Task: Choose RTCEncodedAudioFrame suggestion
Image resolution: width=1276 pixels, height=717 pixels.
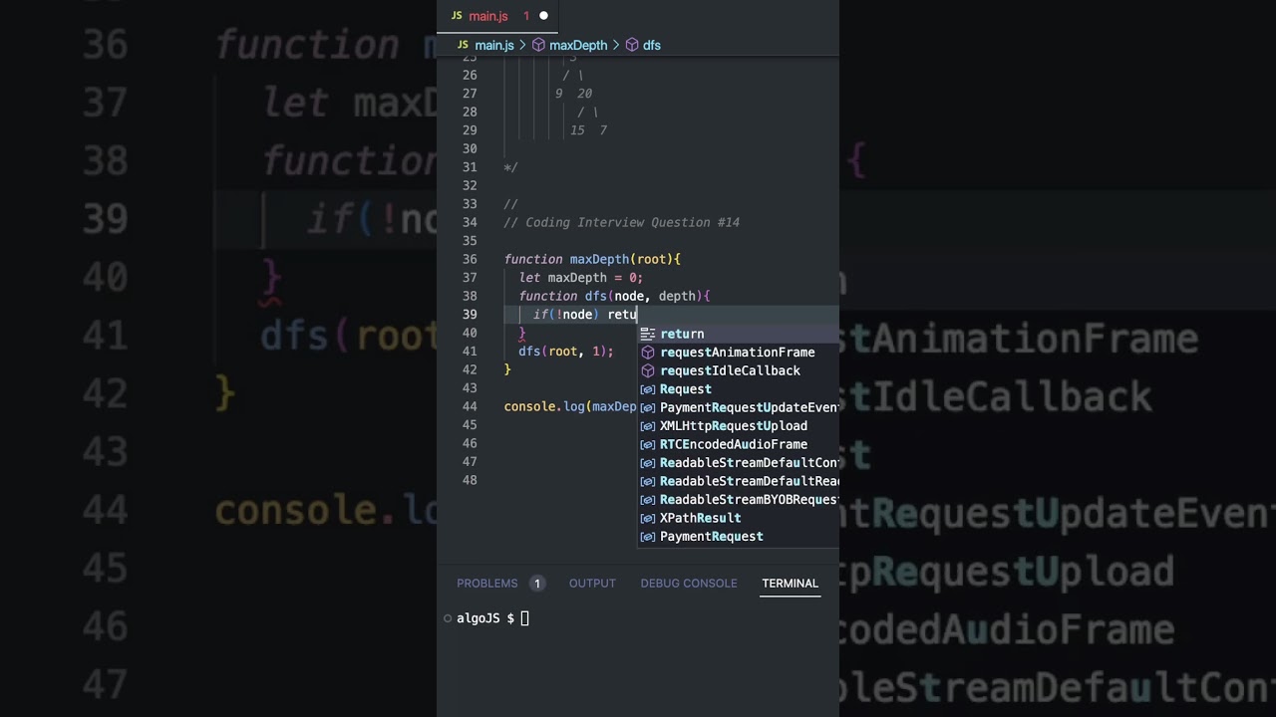Action: pos(739,444)
